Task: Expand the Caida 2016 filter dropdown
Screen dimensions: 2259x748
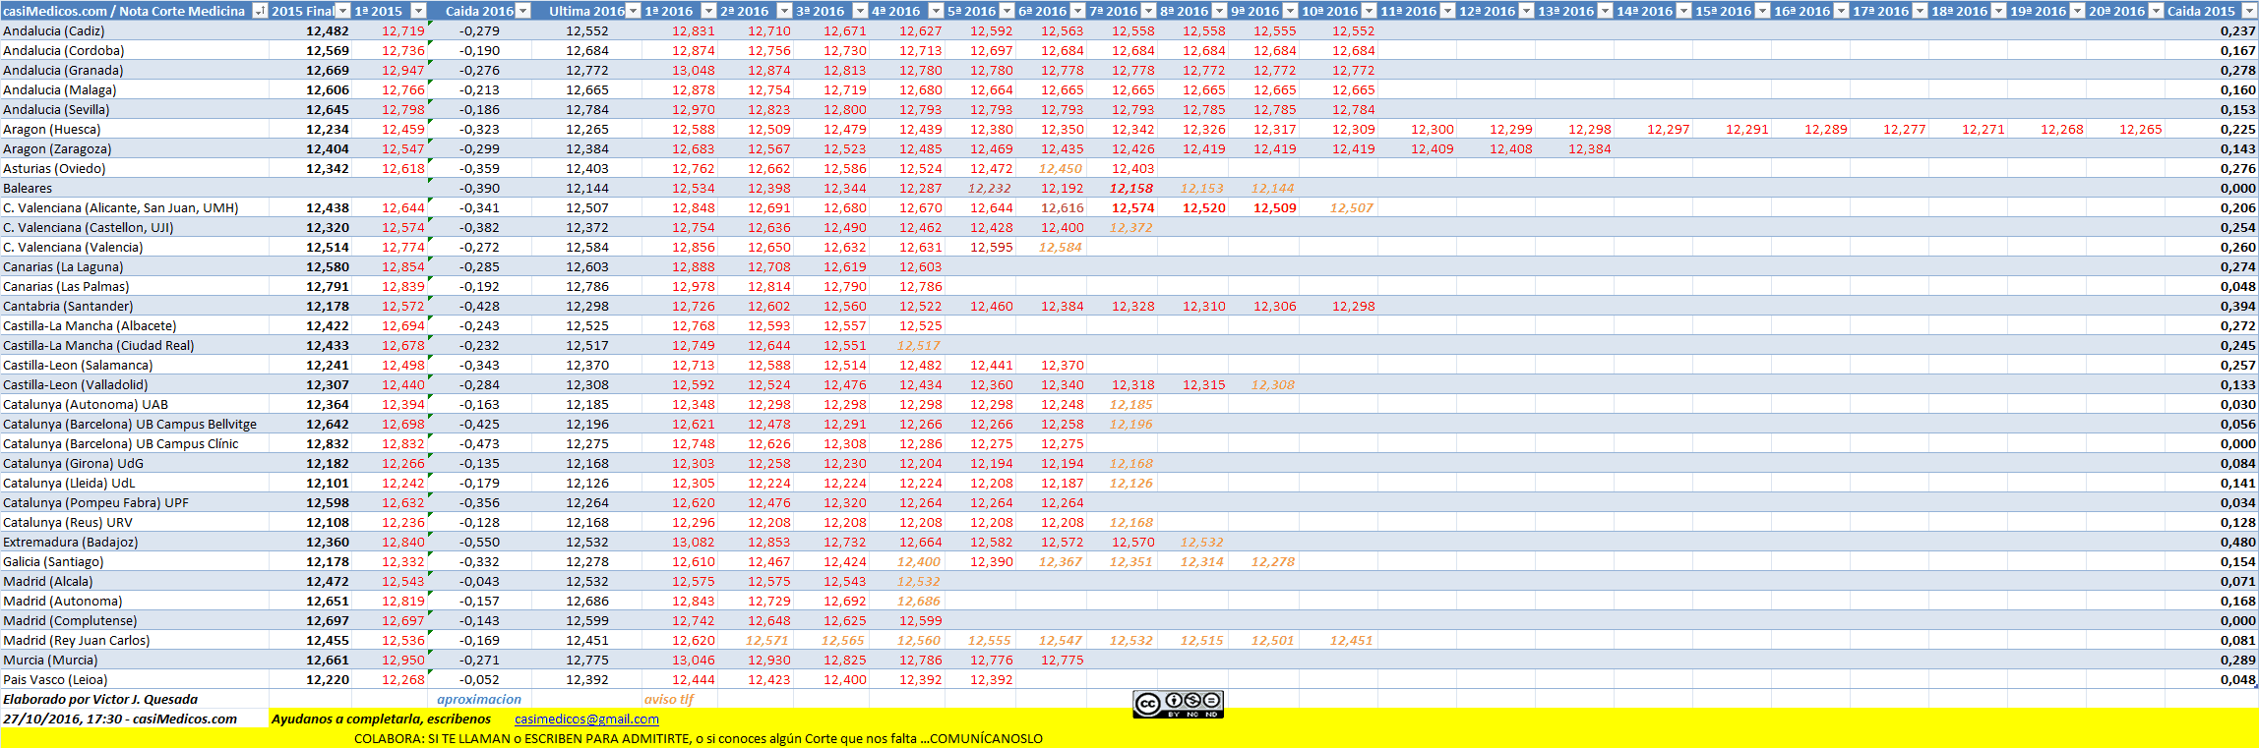Action: [x=523, y=11]
